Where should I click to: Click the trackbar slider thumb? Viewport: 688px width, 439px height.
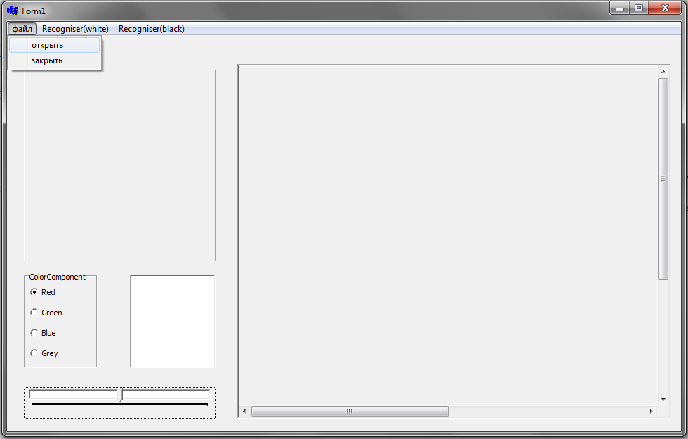pyautogui.click(x=121, y=395)
